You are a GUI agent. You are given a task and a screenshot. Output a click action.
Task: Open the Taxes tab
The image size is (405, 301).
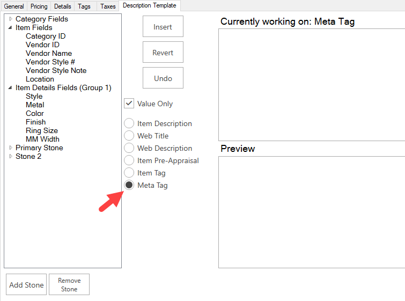pos(108,6)
